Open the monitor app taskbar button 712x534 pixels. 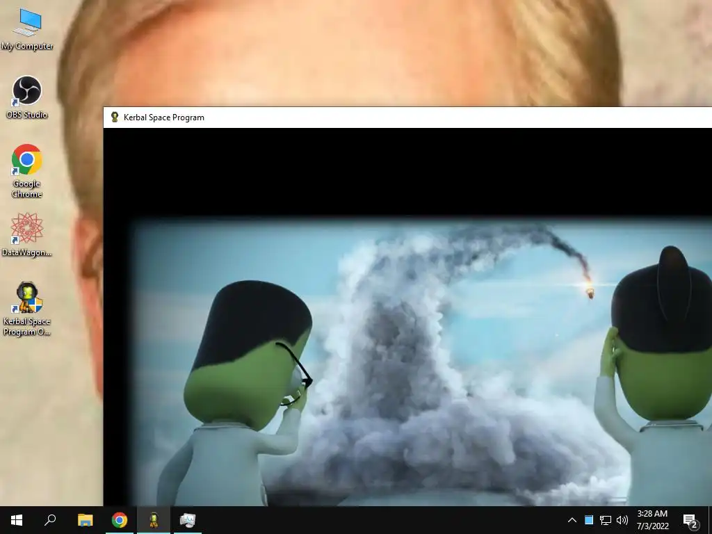coord(188,520)
